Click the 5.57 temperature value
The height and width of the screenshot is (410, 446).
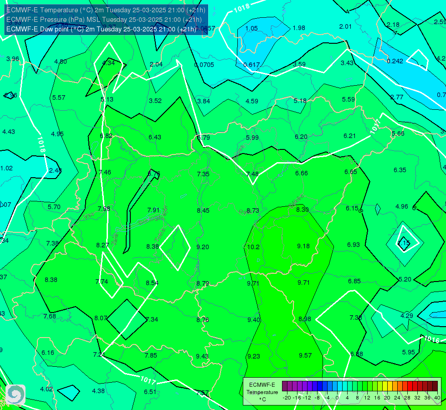(x=59, y=97)
